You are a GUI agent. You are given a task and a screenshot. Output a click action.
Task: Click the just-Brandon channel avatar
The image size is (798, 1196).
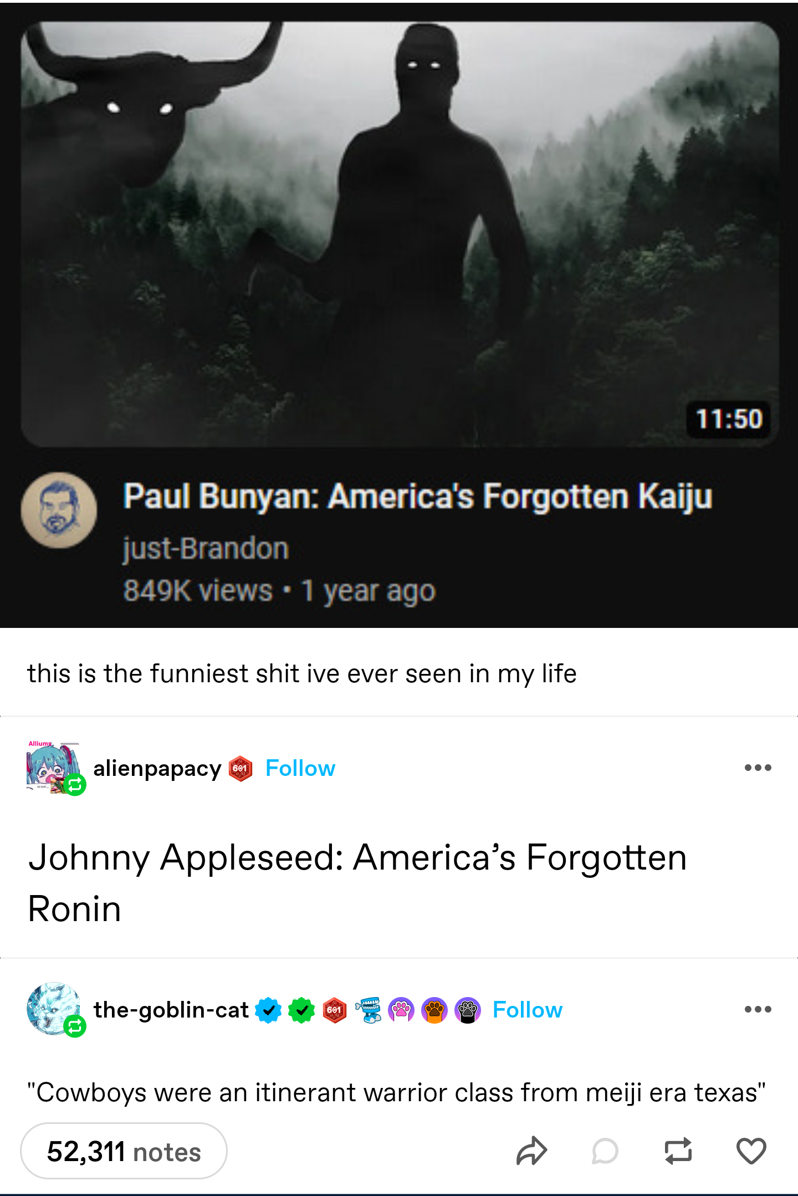click(x=59, y=510)
